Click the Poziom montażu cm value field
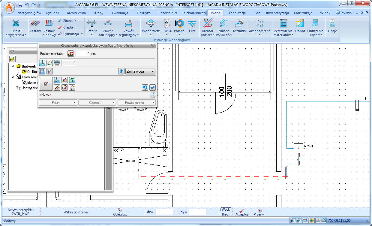This screenshot has width=372, height=226. coord(82,54)
